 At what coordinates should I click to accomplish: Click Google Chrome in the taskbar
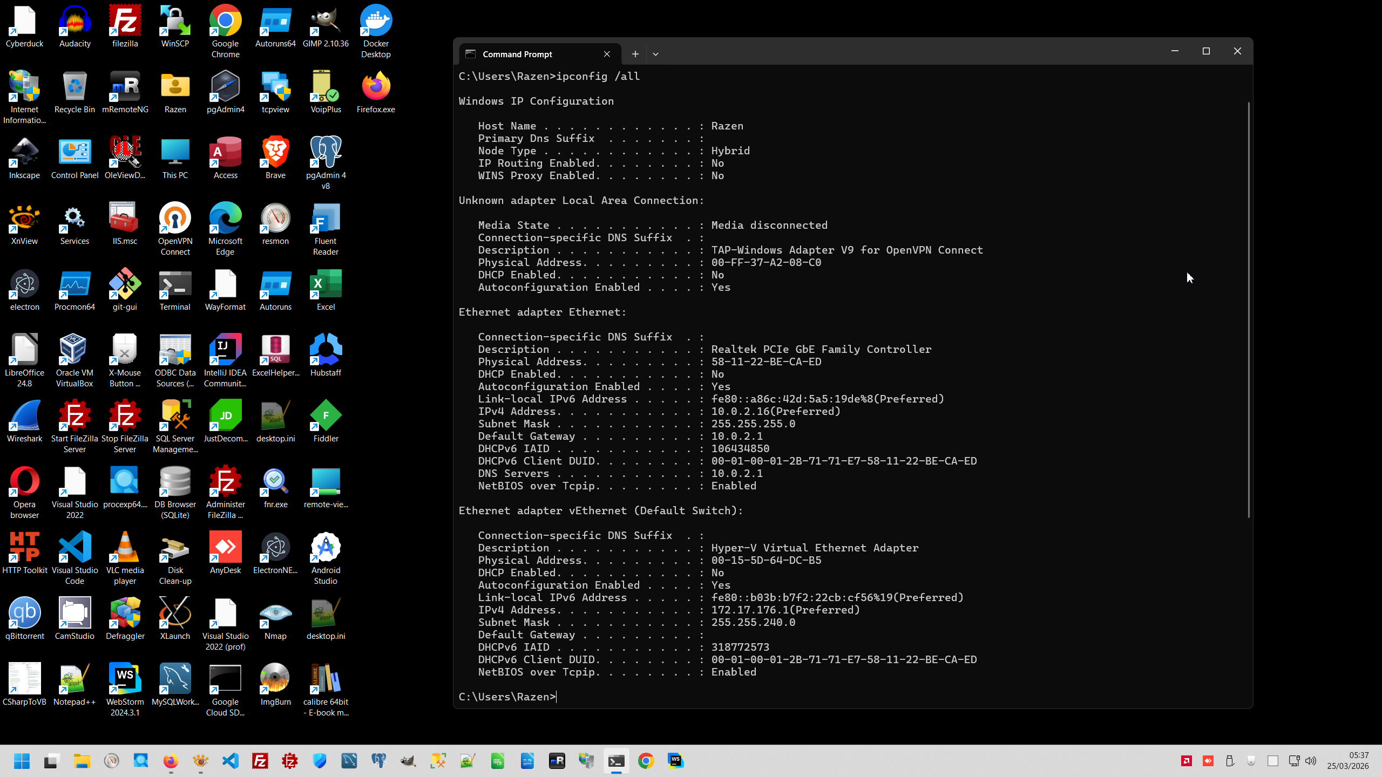coord(646,761)
